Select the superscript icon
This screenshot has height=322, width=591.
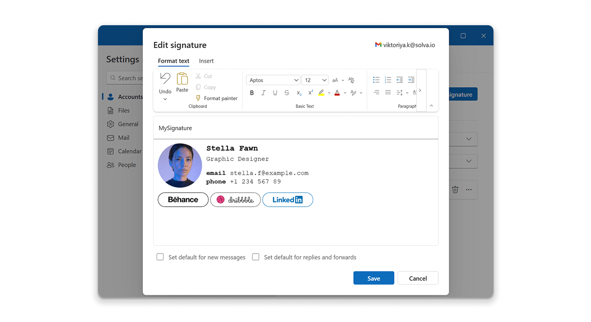pyautogui.click(x=310, y=93)
